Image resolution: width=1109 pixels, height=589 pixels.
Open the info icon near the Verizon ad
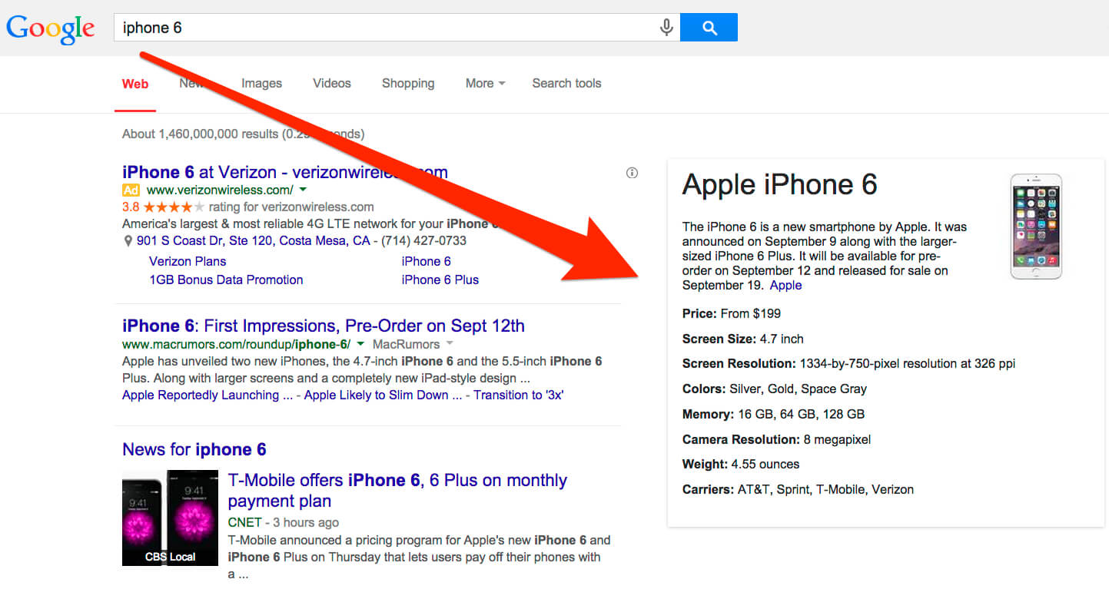click(x=632, y=173)
